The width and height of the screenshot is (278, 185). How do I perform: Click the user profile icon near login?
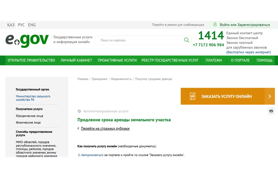(215, 25)
